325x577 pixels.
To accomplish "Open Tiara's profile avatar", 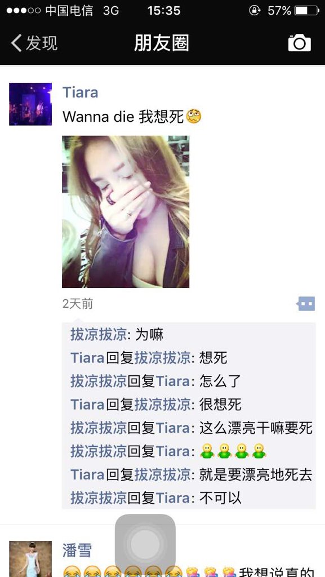I will [30, 104].
